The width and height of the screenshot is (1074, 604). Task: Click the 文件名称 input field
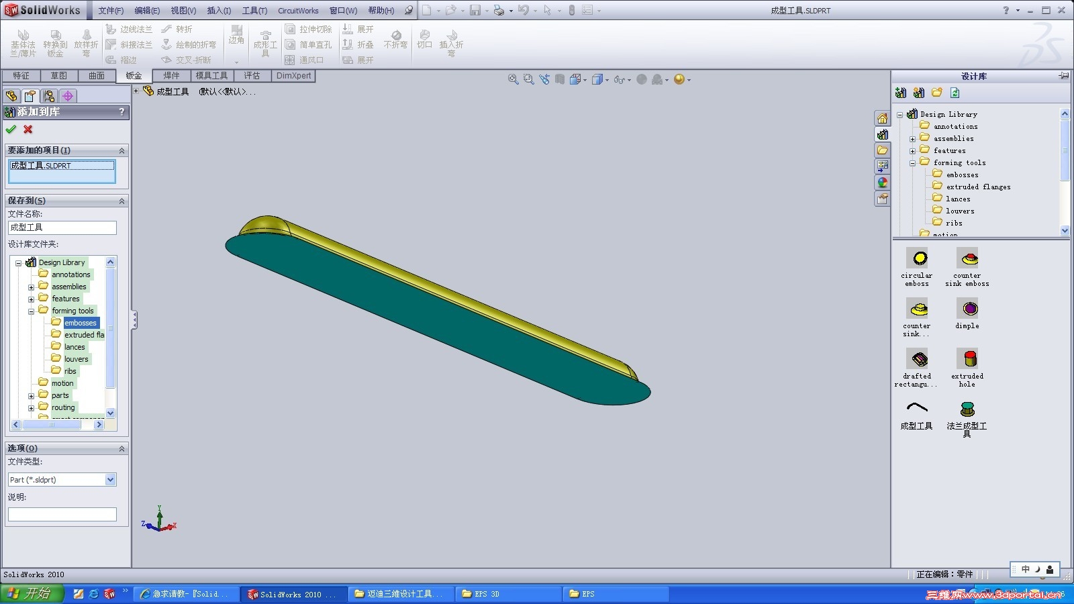tap(62, 228)
